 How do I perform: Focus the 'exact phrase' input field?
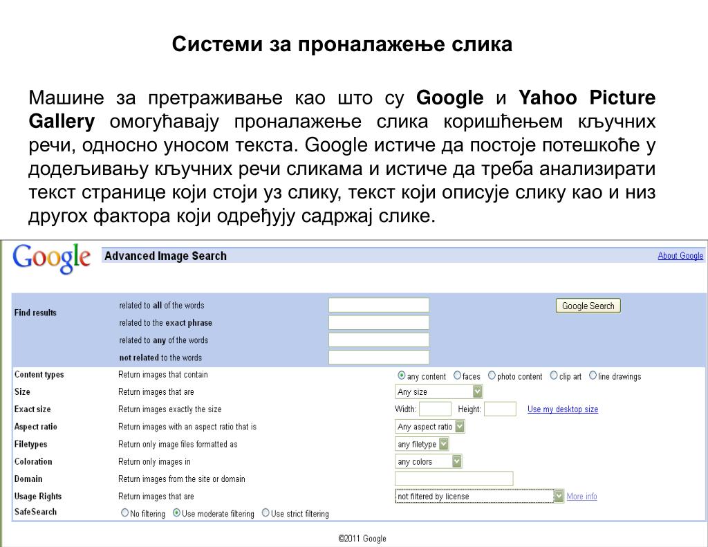(x=378, y=322)
